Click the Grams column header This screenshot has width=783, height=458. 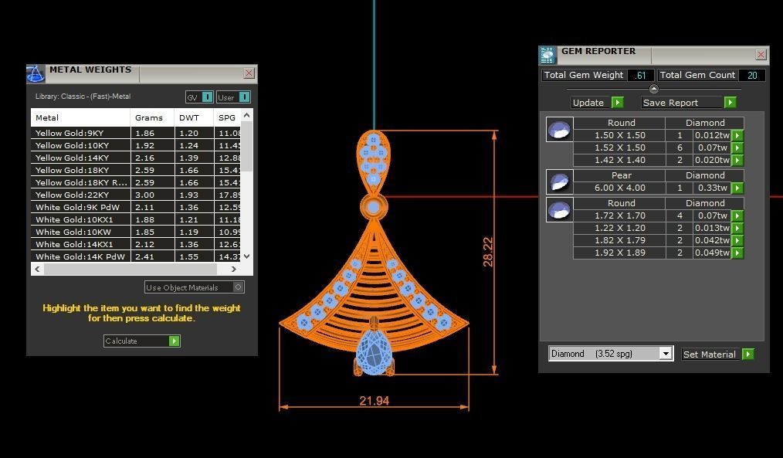tap(152, 118)
